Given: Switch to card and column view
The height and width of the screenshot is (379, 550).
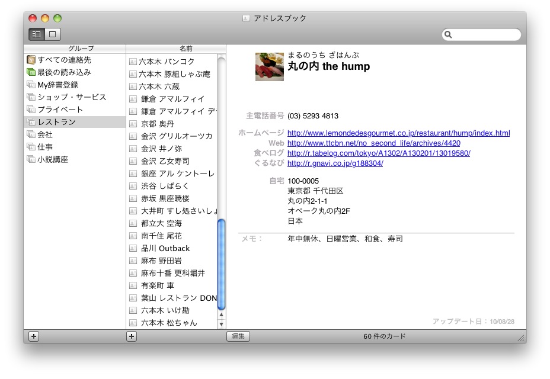Looking at the screenshot, I should point(37,34).
